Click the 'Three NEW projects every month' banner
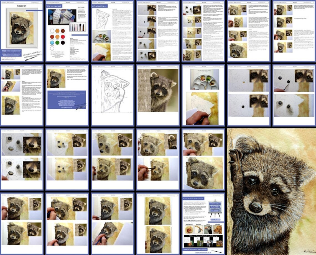Viewport: 316px width, 255px height. click(195, 249)
